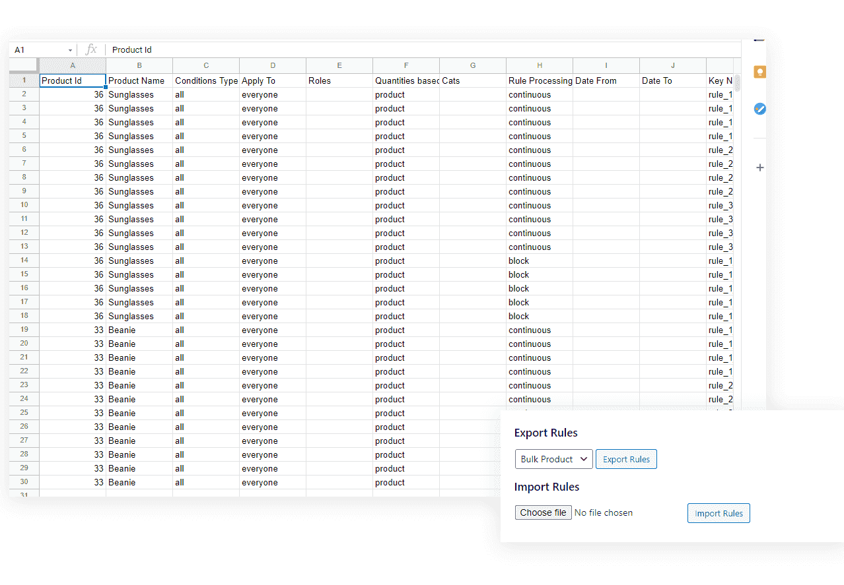Click the plus icon to get add-ons
The width and height of the screenshot is (844, 585).
pos(759,168)
